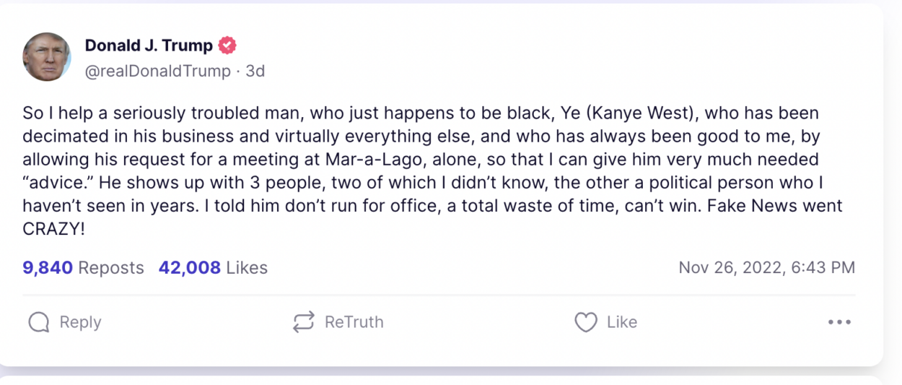This screenshot has height=385, width=902.
Task: Open the three-dot more options menu
Action: pos(839,322)
